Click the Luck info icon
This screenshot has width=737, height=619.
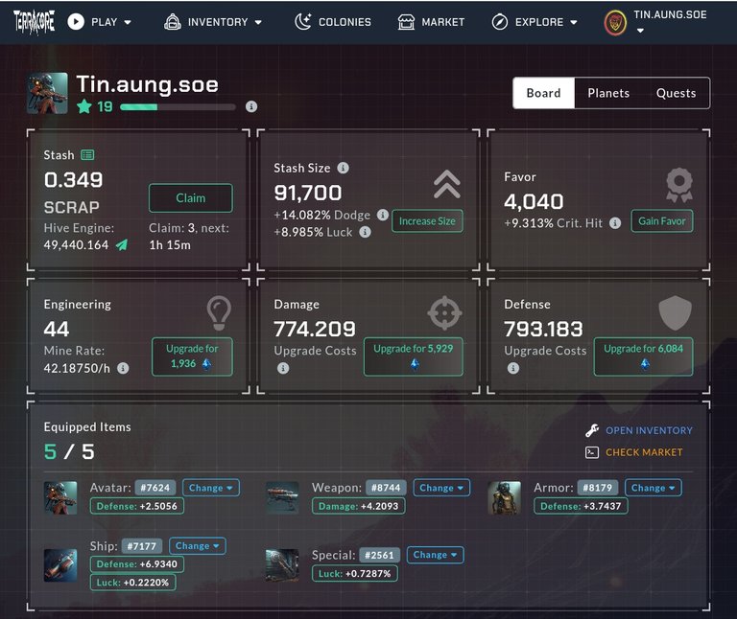pos(366,232)
